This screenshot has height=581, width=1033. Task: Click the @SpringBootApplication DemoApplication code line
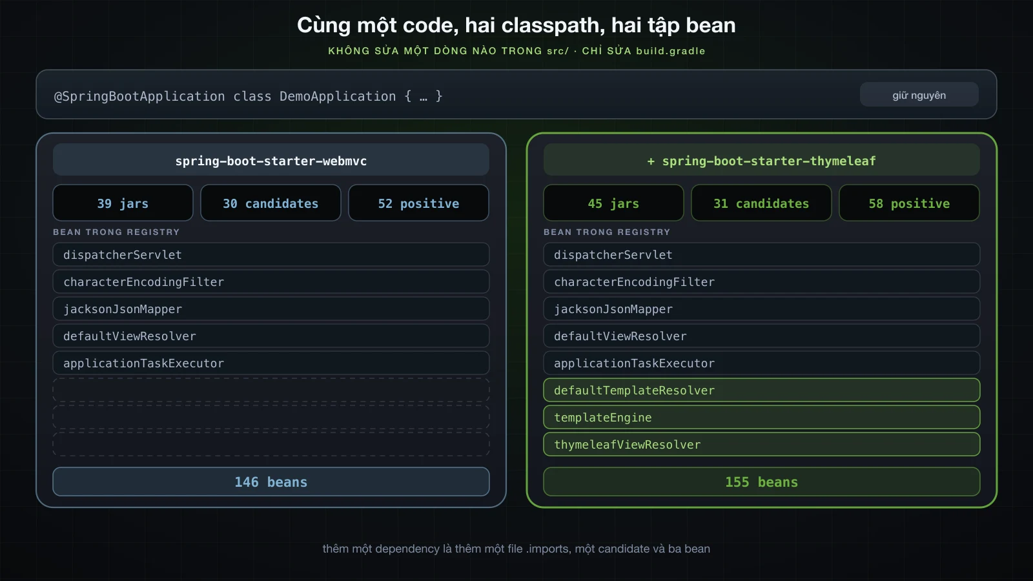coord(249,96)
